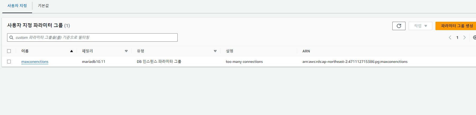Click 파라미터 그룹 생성 button
The image size is (476, 115).
pyautogui.click(x=457, y=26)
